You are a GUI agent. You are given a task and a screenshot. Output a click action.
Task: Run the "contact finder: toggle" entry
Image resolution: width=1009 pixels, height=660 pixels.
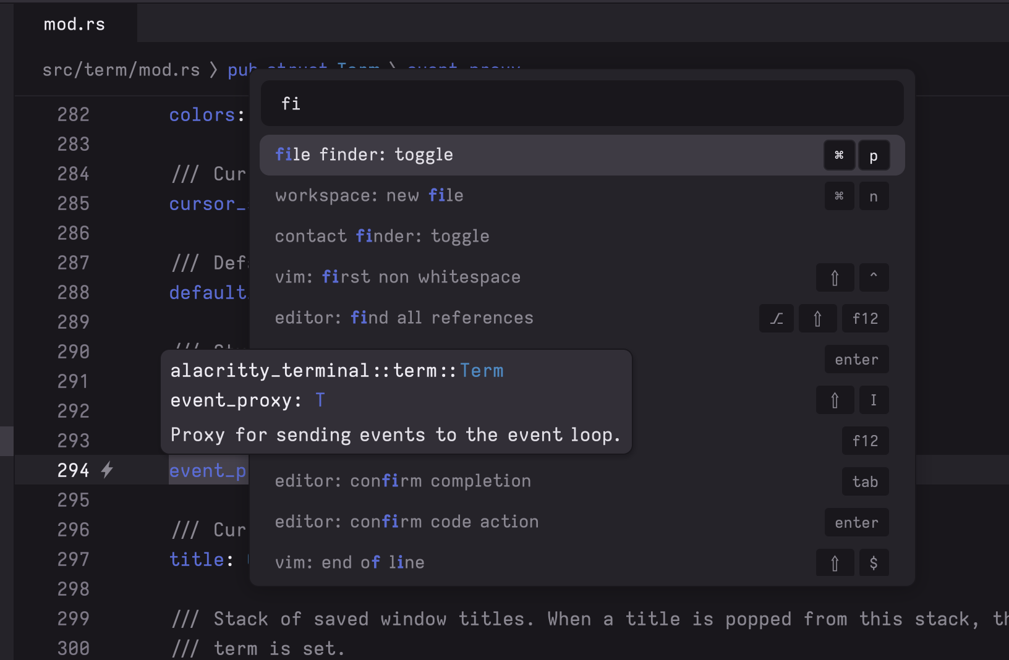click(382, 235)
